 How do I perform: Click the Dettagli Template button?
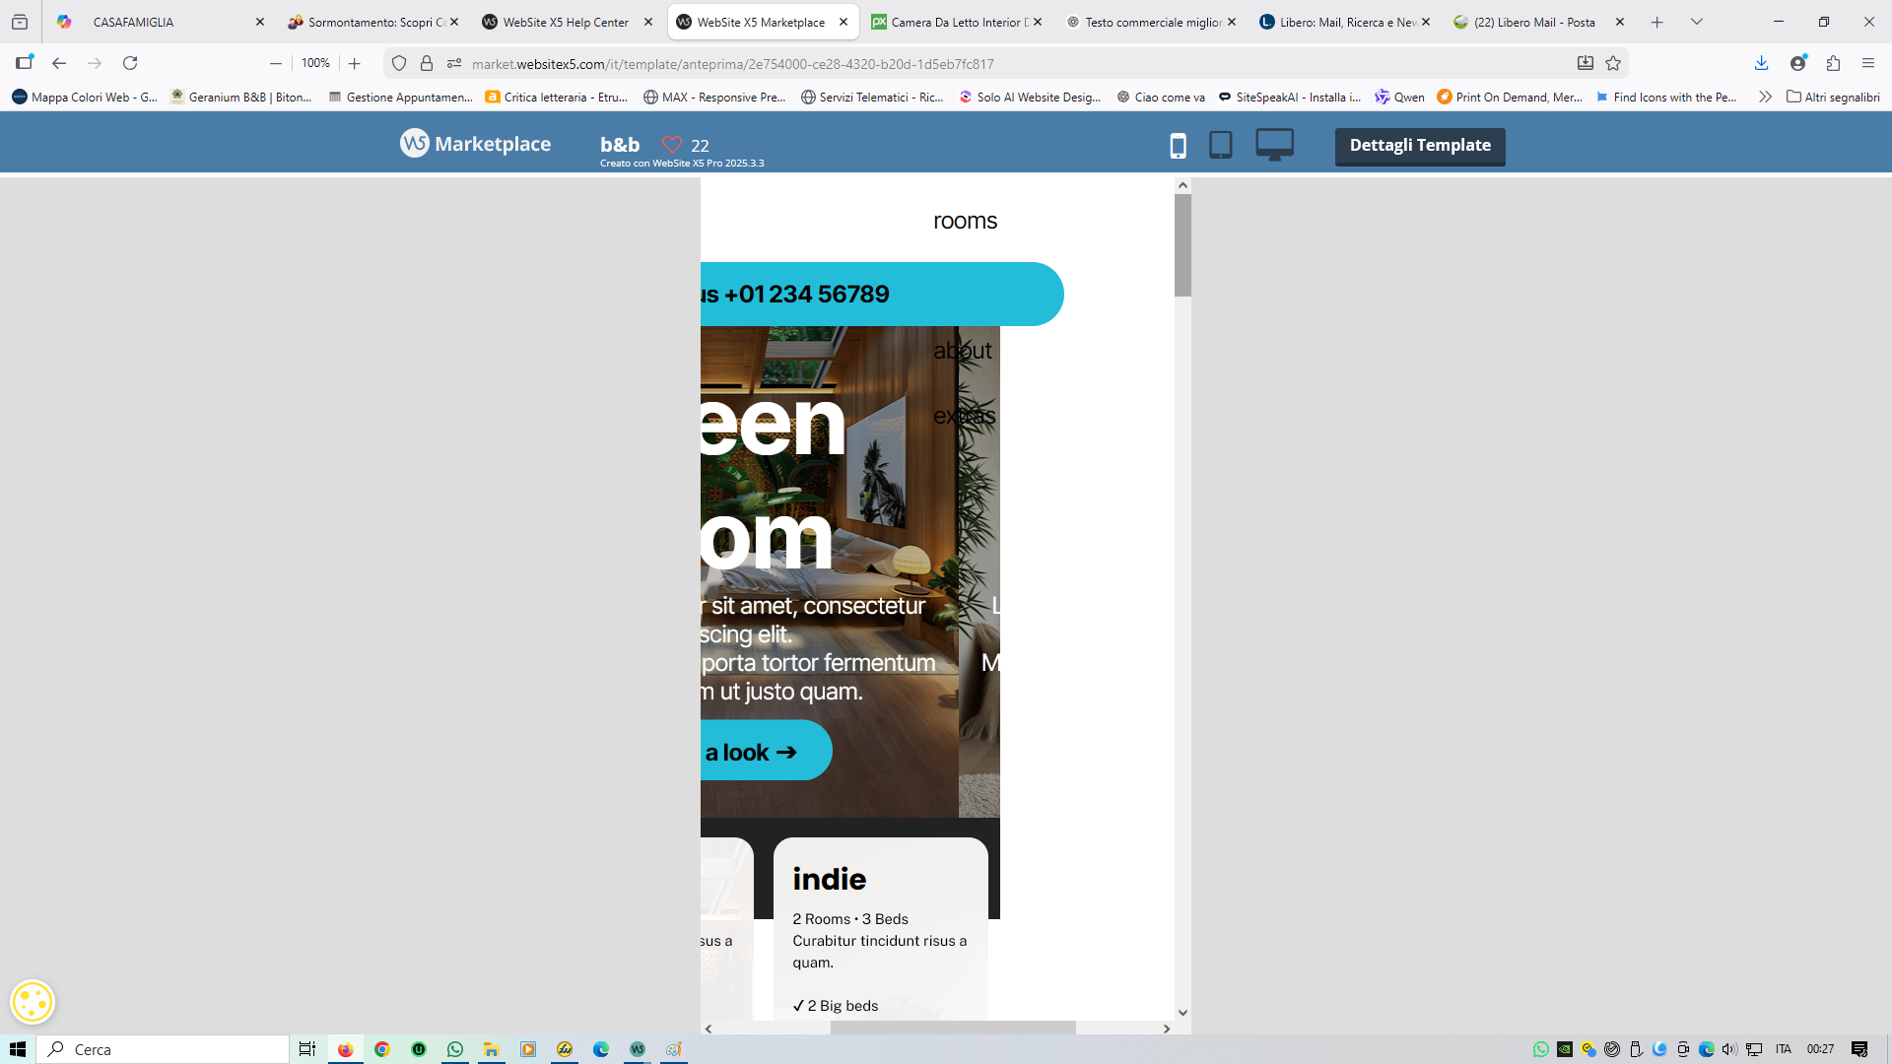pos(1419,146)
